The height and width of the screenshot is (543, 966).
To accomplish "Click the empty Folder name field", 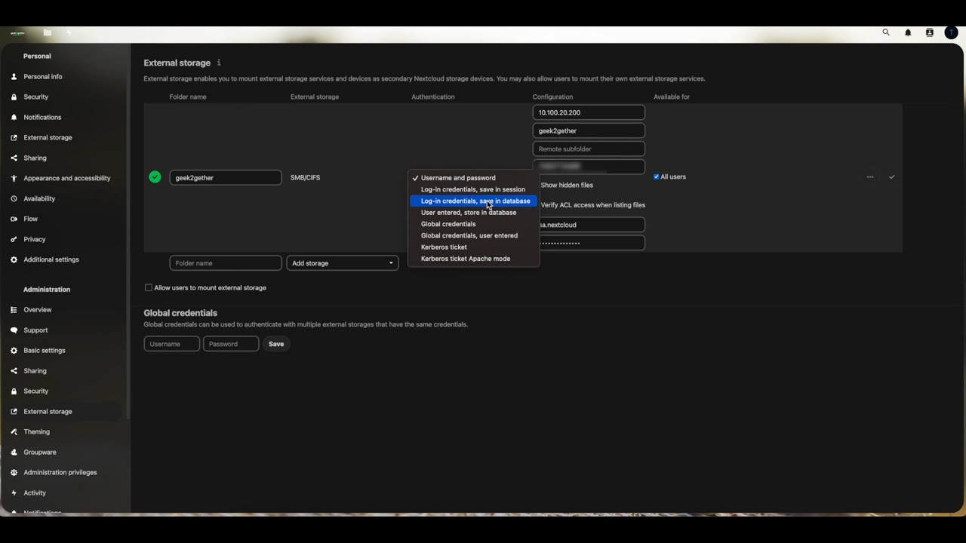I will (x=226, y=263).
